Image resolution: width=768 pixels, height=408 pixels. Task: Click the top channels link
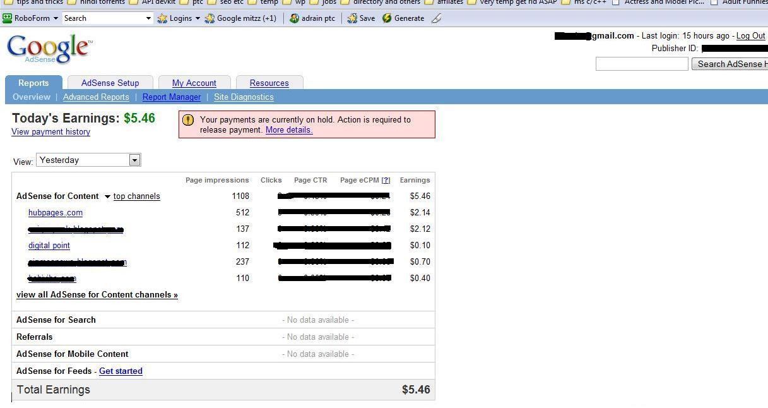137,196
